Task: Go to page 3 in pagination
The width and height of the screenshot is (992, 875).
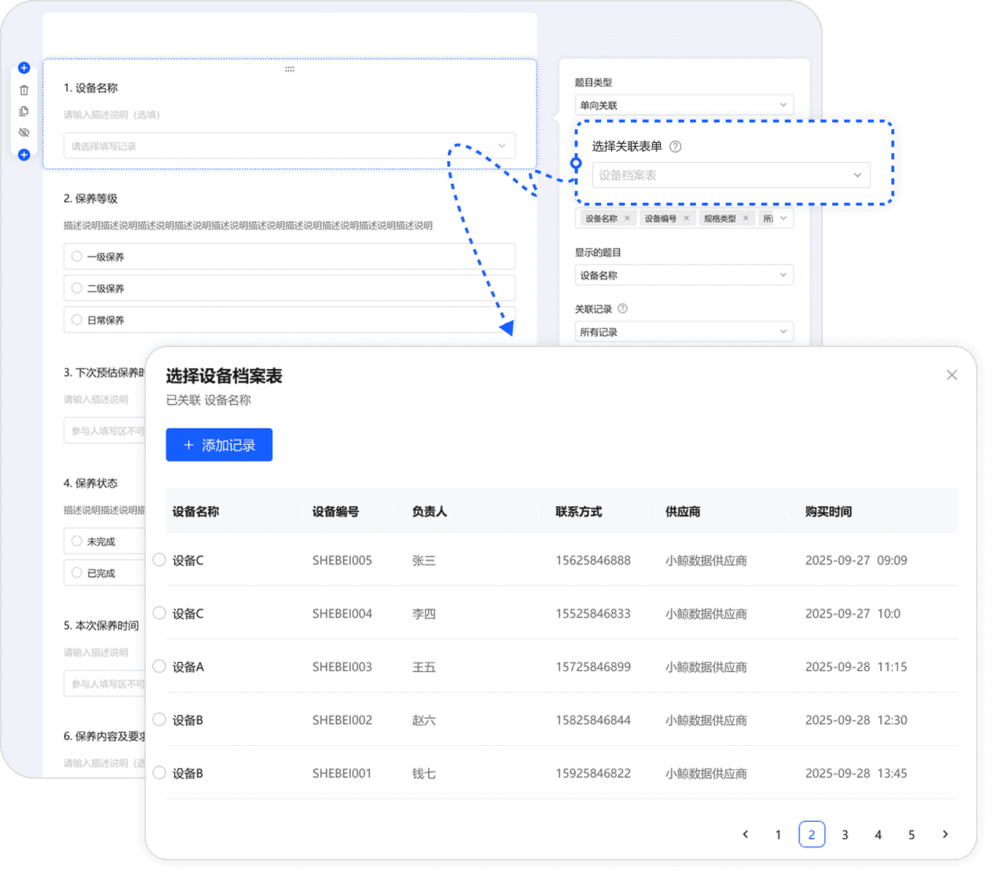Action: pyautogui.click(x=845, y=834)
